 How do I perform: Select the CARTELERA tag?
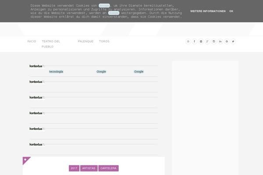tap(108, 168)
